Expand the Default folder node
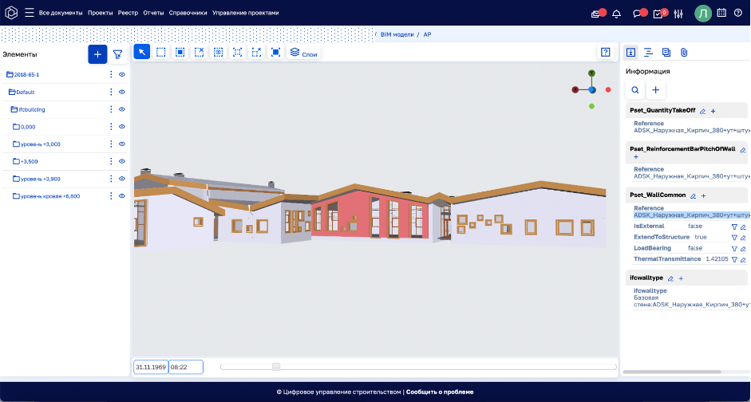Screen dimensions: 751x402 tap(12, 93)
